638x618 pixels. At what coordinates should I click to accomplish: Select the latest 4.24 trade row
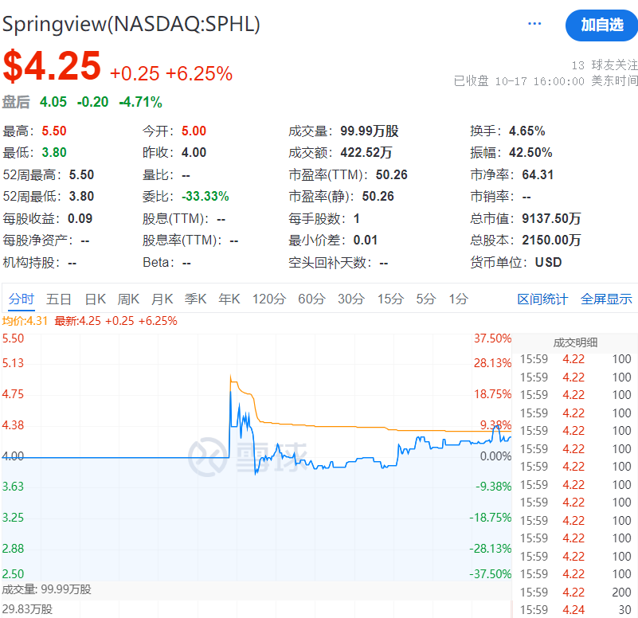[577, 609]
